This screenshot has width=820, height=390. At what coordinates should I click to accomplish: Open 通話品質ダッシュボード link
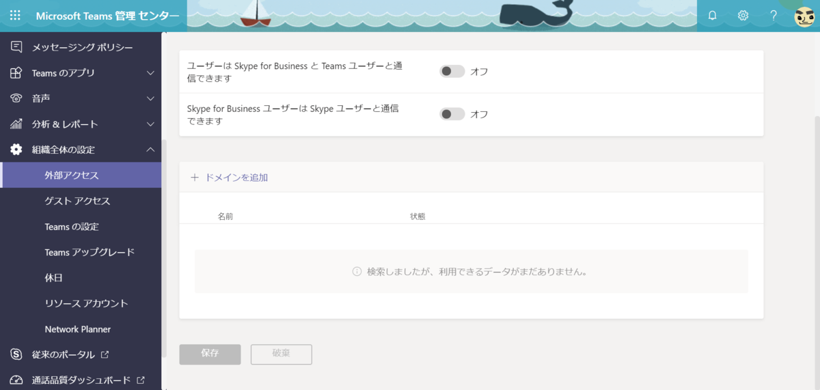click(81, 380)
